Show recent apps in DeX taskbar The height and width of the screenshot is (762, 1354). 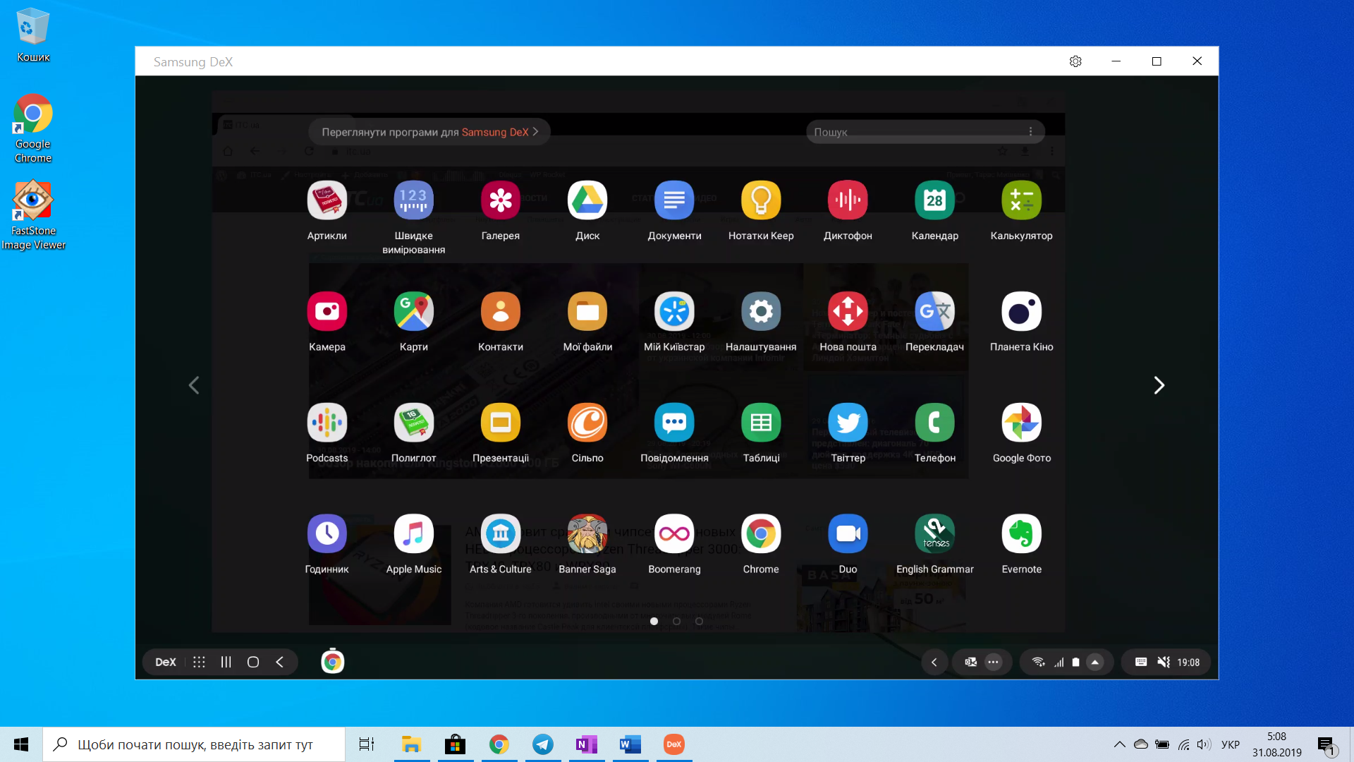tap(226, 662)
